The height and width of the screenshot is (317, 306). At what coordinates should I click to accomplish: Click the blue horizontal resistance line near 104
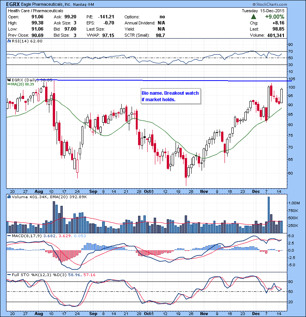click(x=164, y=81)
